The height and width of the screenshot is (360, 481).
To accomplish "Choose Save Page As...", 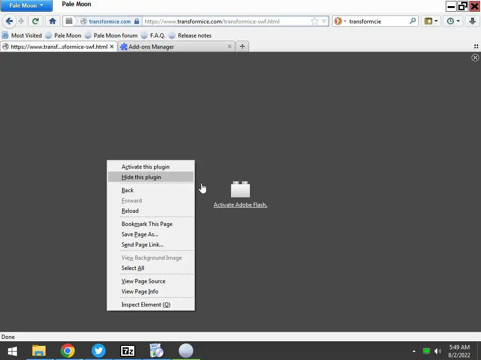I will (151, 234).
